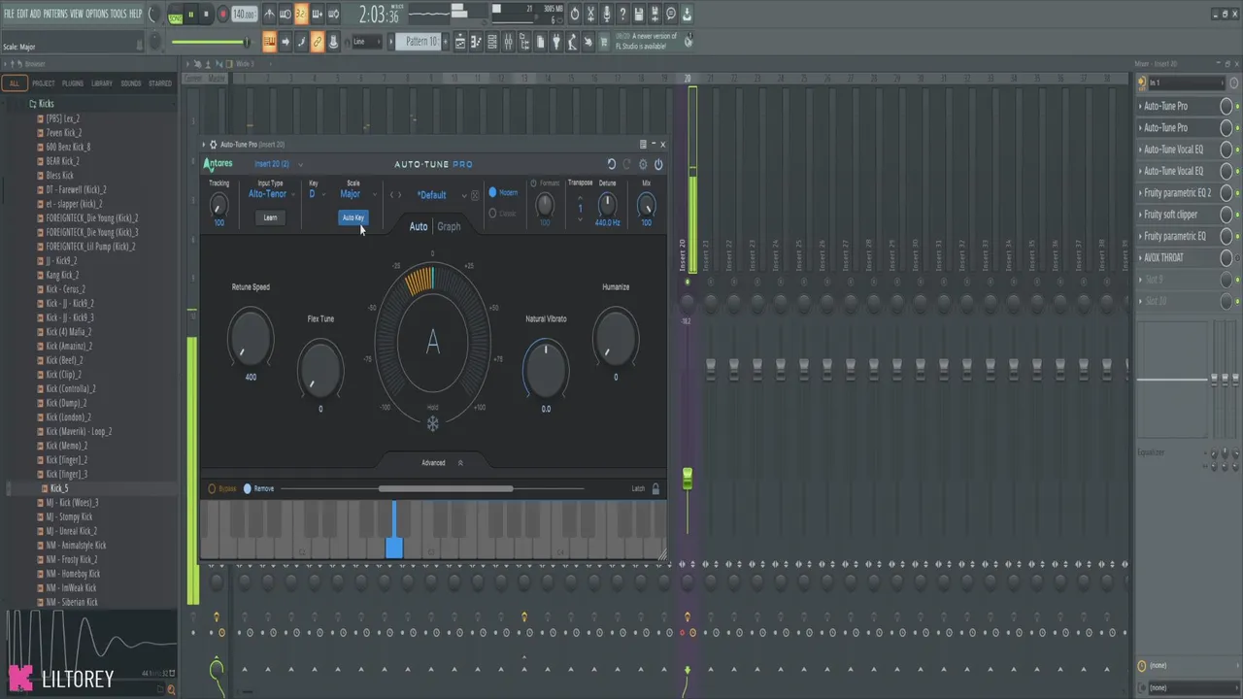The width and height of the screenshot is (1243, 699).
Task: Select the Bypass keyboard option
Action: click(222, 488)
